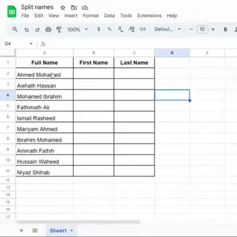The width and height of the screenshot is (237, 237).
Task: Select cell with Ismail Rasheed
Action: (45, 117)
